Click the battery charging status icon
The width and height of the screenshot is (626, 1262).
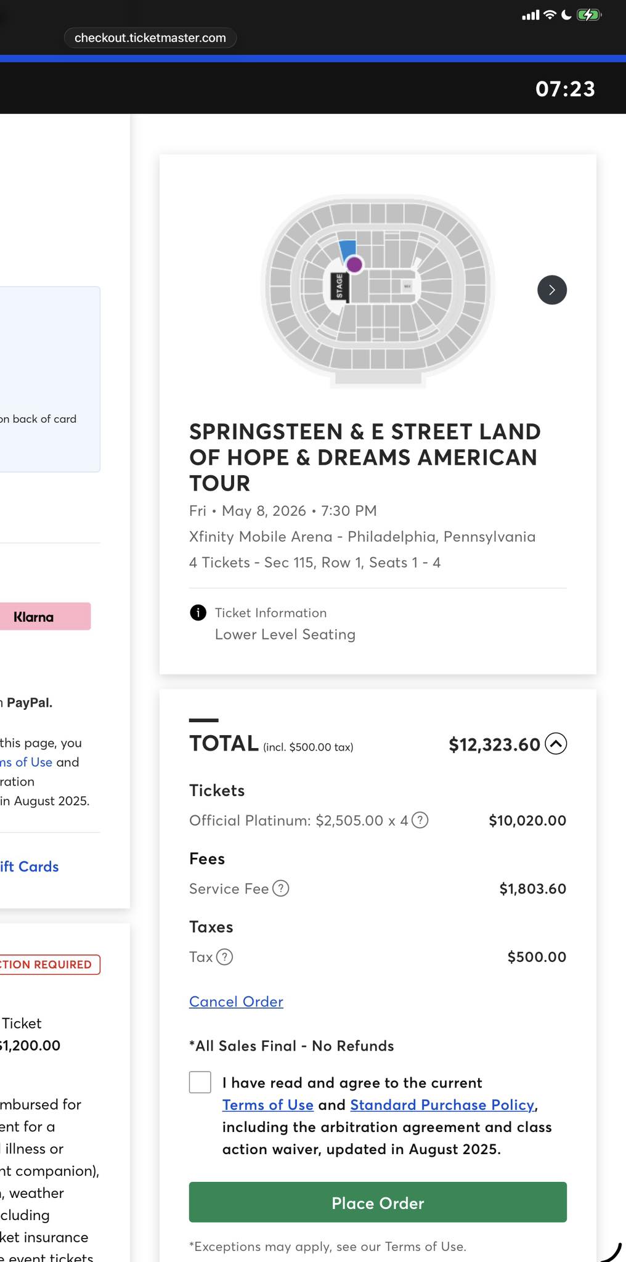(588, 15)
